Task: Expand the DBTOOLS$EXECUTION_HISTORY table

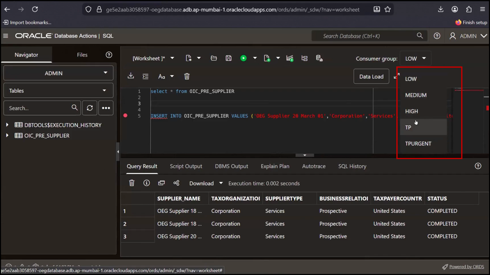Action: (7, 125)
